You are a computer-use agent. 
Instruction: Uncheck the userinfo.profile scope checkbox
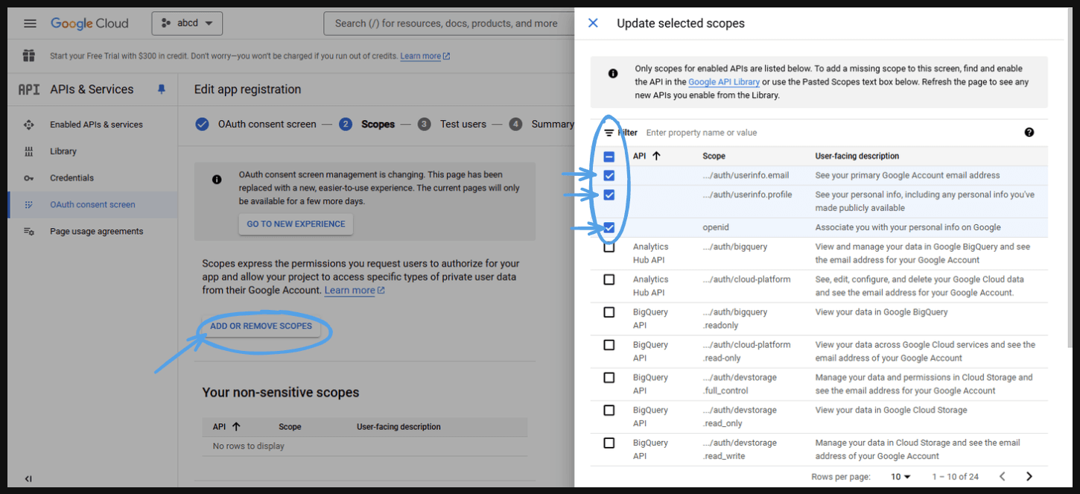(x=609, y=195)
